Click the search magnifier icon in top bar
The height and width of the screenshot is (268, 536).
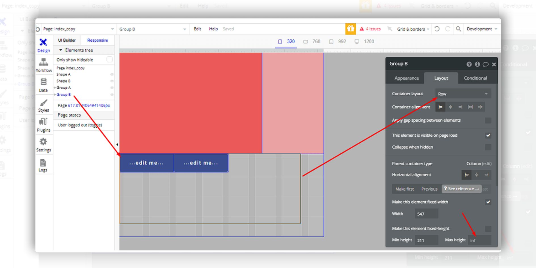point(458,29)
